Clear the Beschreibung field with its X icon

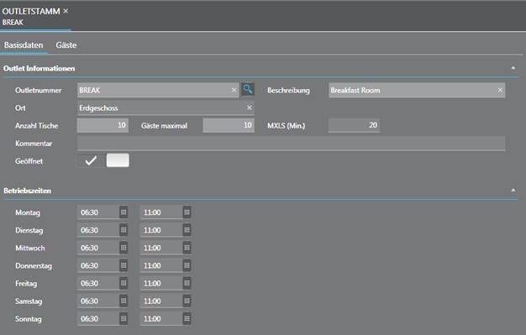pos(500,90)
